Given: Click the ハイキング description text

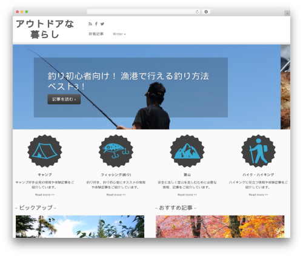Looking at the screenshot, I should pos(258,185).
